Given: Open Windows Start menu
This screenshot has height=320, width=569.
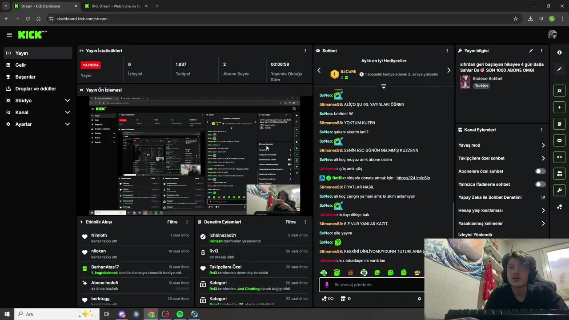Looking at the screenshot, I should click(x=7, y=314).
